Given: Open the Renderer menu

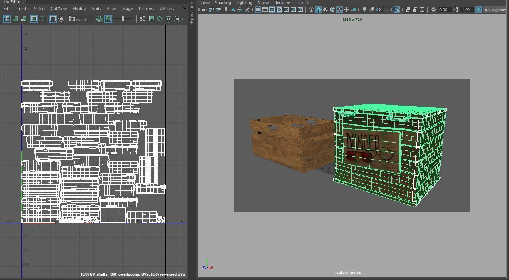Looking at the screenshot, I should 283,3.
